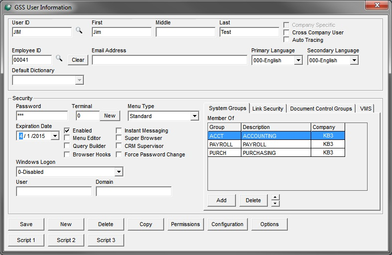Click the Last name field
This screenshot has width=392, height=255.
tap(249, 32)
